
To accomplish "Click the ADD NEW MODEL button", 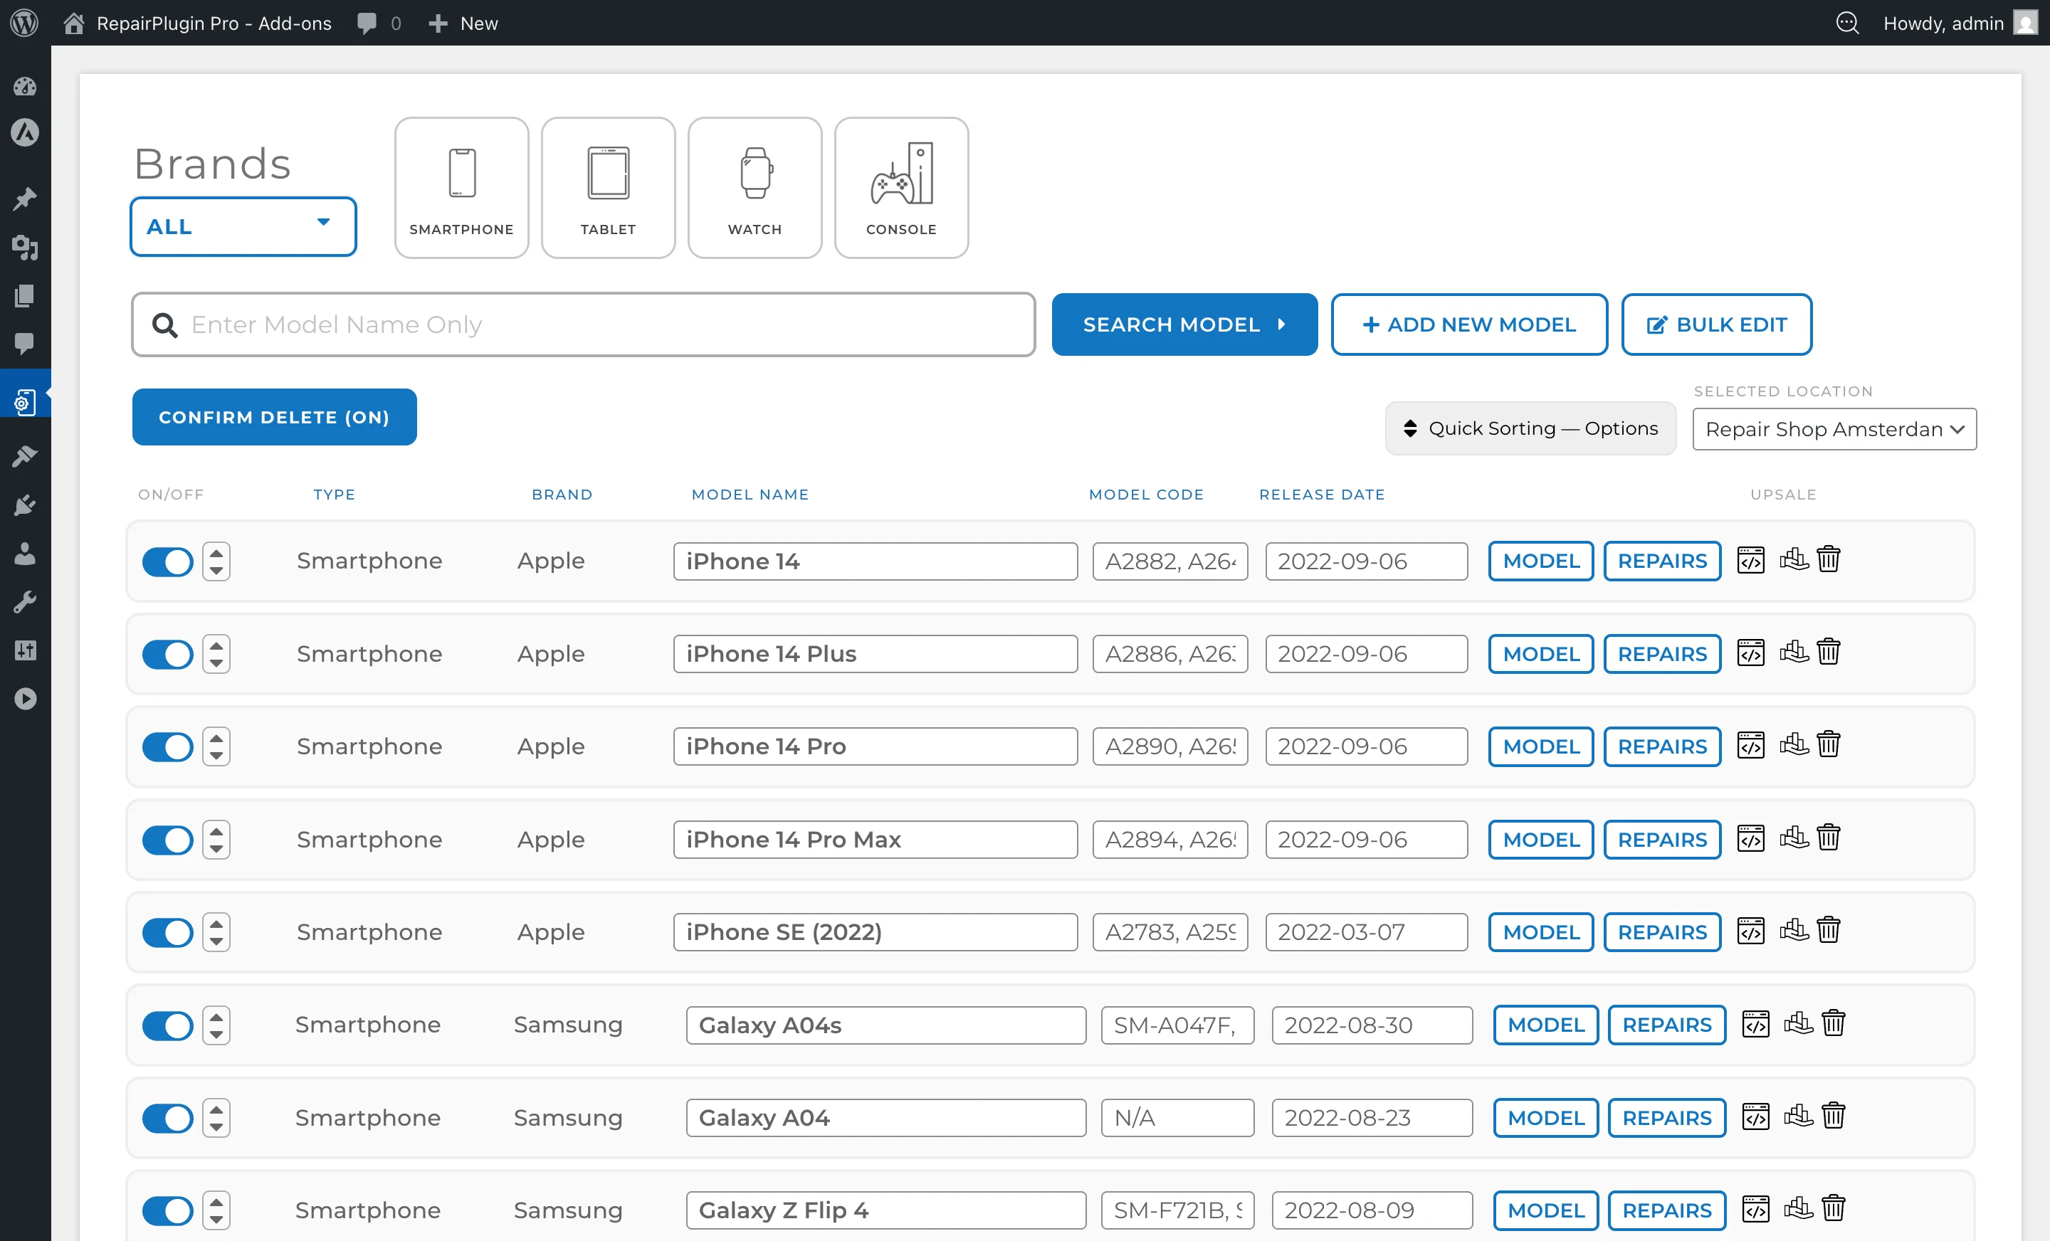I will pos(1469,324).
